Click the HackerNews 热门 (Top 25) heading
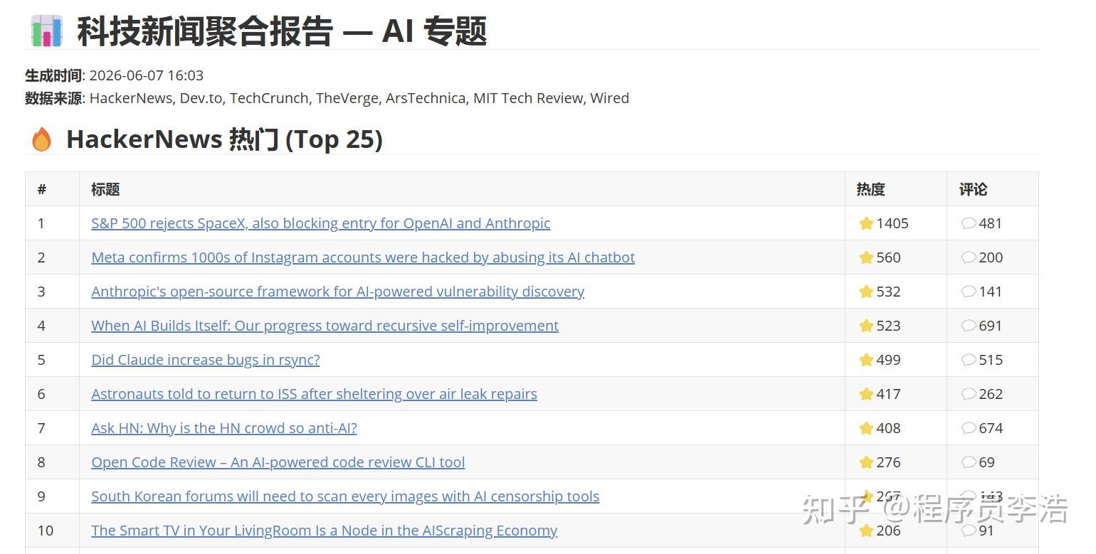Viewport: 1096px width, 554px height. [x=224, y=139]
